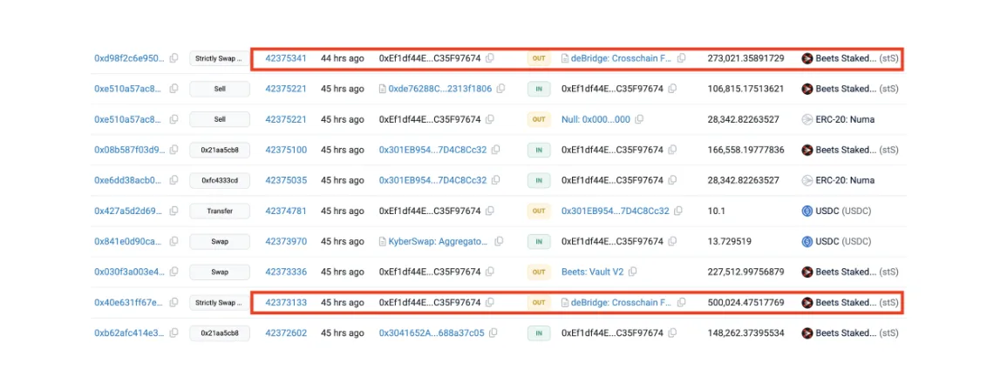The height and width of the screenshot is (376, 987).
Task: Click the Strictly Swap method badge for block 42375341
Action: tap(220, 58)
